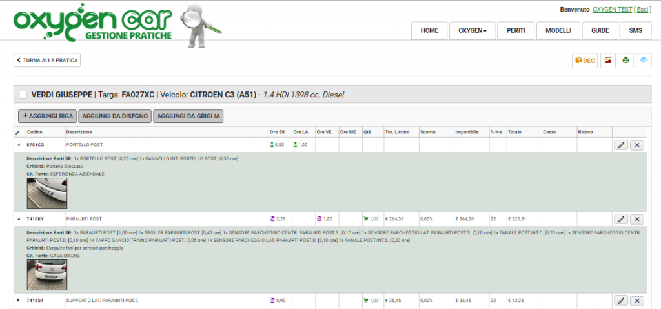Edit the PORTELLO POST. row with pencil
The width and height of the screenshot is (661, 309).
pyautogui.click(x=620, y=145)
